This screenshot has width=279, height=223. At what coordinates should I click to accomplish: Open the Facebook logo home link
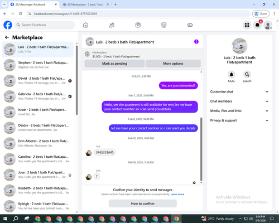click(x=8, y=25)
